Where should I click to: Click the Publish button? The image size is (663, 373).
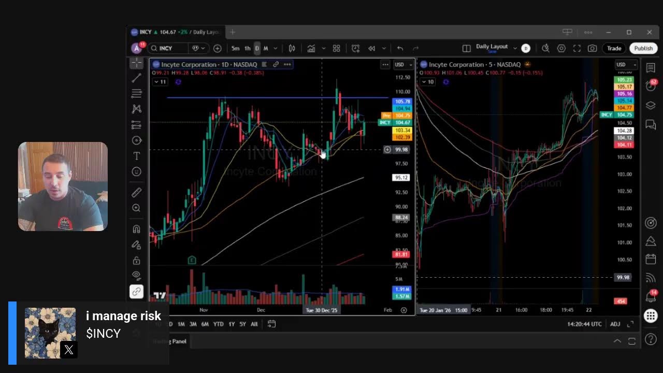pyautogui.click(x=643, y=48)
